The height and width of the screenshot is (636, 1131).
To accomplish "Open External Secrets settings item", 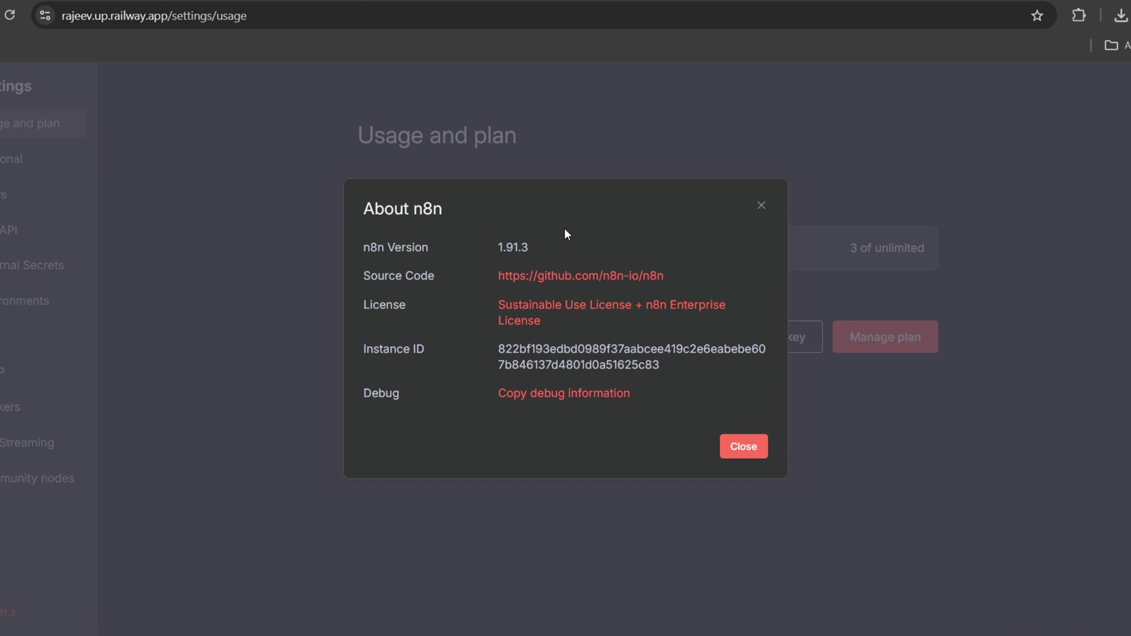I will (32, 265).
